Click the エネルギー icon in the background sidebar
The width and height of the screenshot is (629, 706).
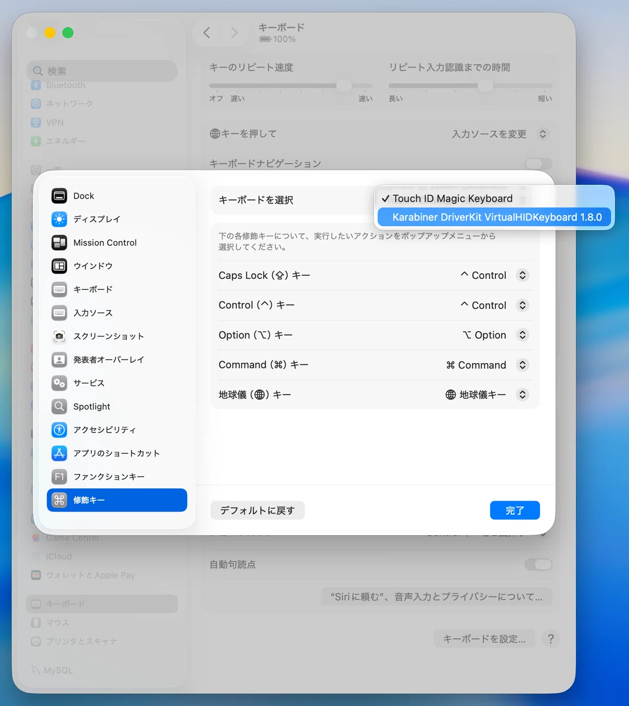tap(36, 141)
